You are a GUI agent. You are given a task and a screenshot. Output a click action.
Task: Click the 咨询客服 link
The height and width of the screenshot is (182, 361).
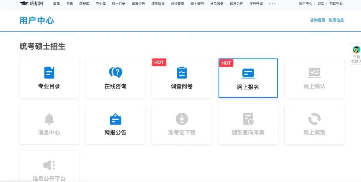pyautogui.click(x=318, y=20)
